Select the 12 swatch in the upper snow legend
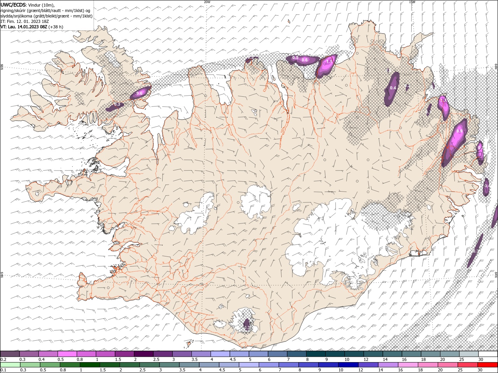This screenshot has width=498, height=373. 373,354
